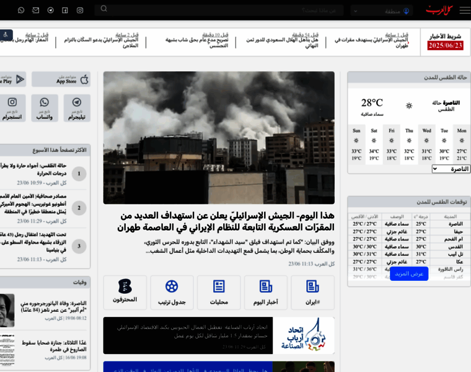Open most-read item 2 about غوتيريس

click(x=33, y=204)
